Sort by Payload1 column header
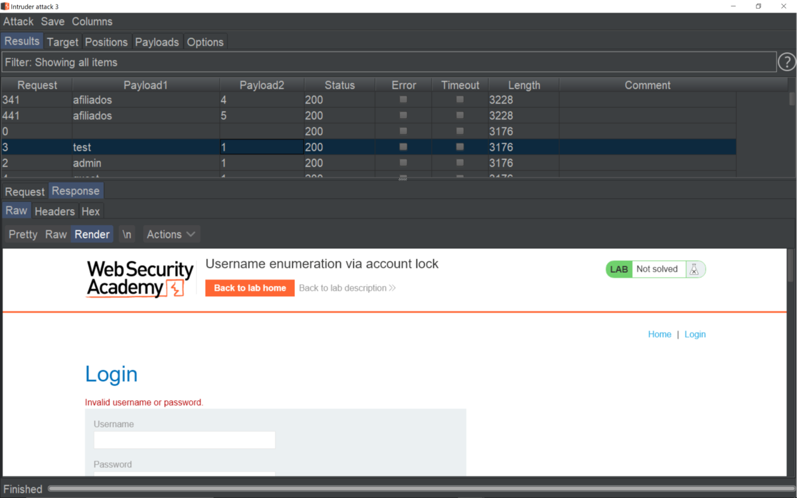Screen dimensions: 797x498 pyautogui.click(x=145, y=85)
